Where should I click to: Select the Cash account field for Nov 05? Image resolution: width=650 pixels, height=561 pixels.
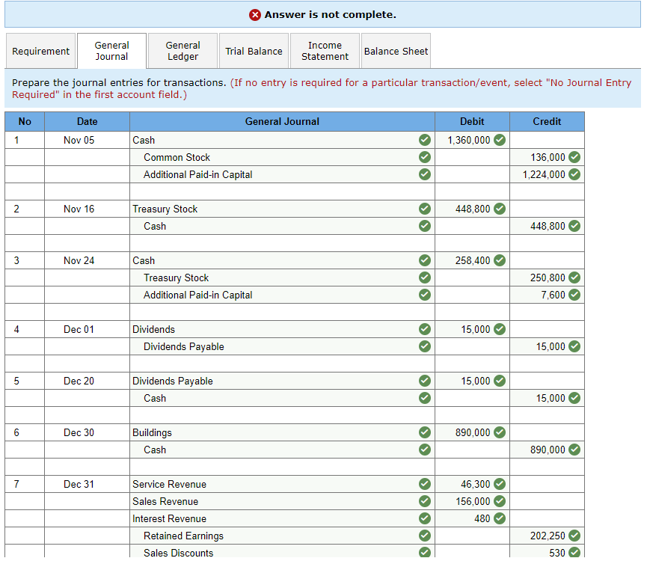click(x=282, y=140)
